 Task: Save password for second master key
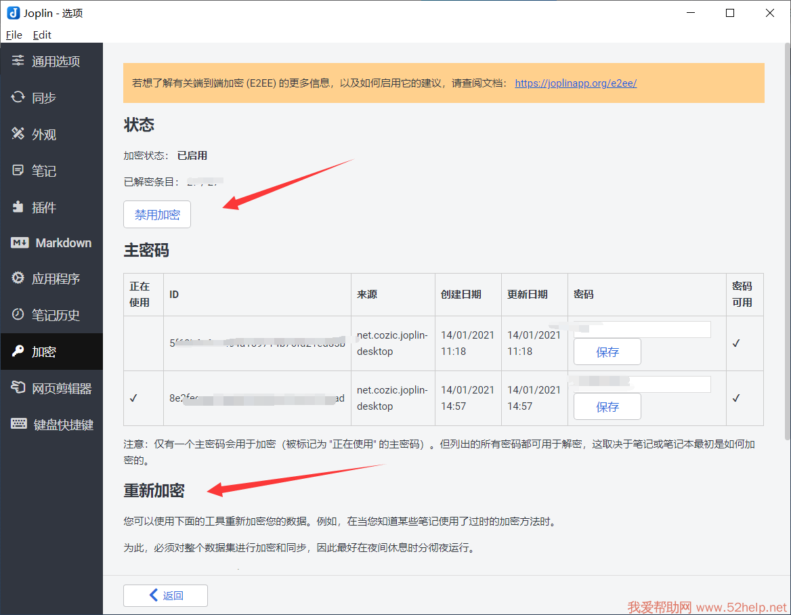click(607, 406)
